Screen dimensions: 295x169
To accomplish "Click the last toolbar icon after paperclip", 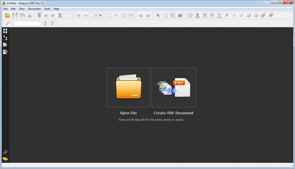I will (271, 15).
